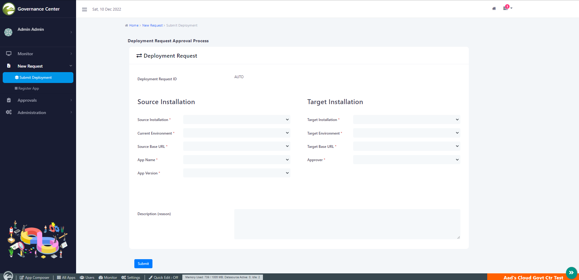
Task: Open the notifications inbox icon
Action: click(x=506, y=8)
